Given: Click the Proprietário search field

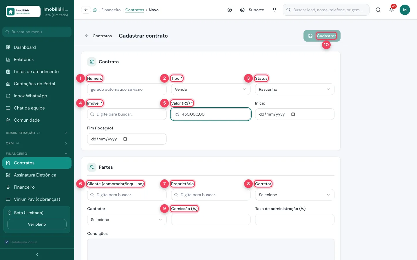Looking at the screenshot, I should pyautogui.click(x=211, y=195).
